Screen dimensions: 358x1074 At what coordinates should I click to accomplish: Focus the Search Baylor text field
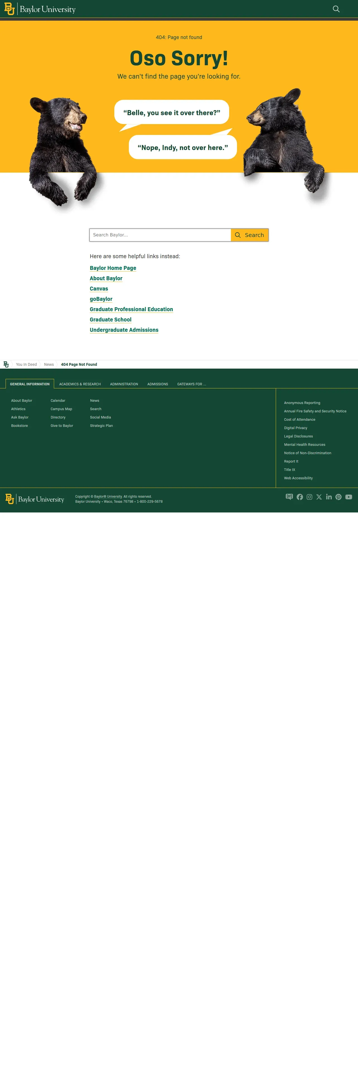click(x=160, y=235)
